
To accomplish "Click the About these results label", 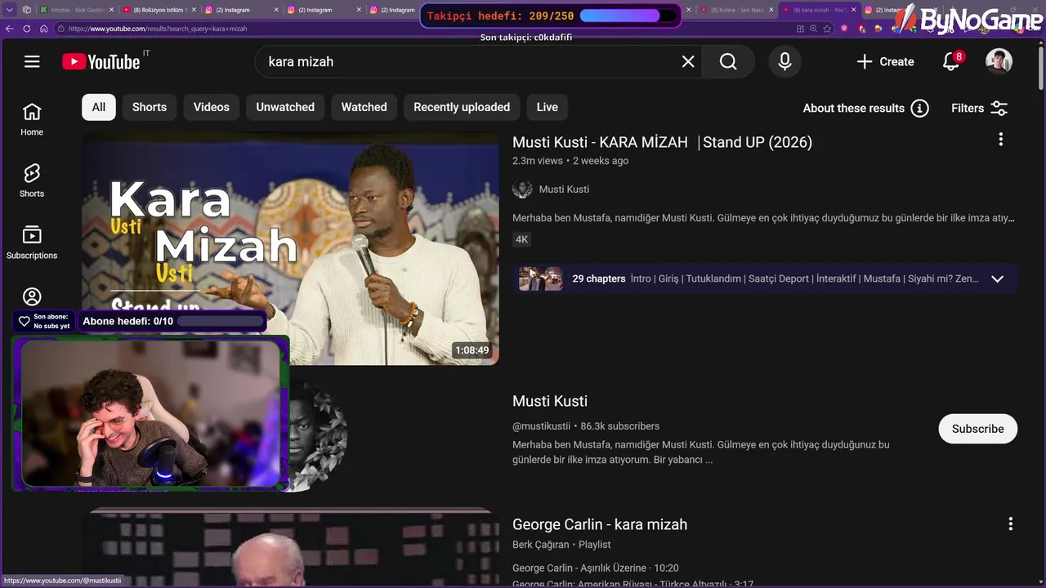I will 853,108.
